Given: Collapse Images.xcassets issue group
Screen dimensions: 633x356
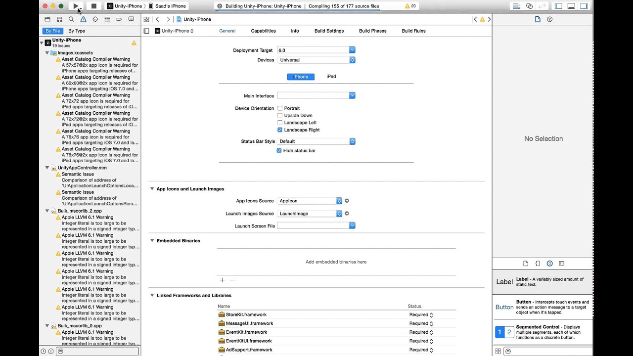Looking at the screenshot, I should pos(47,53).
